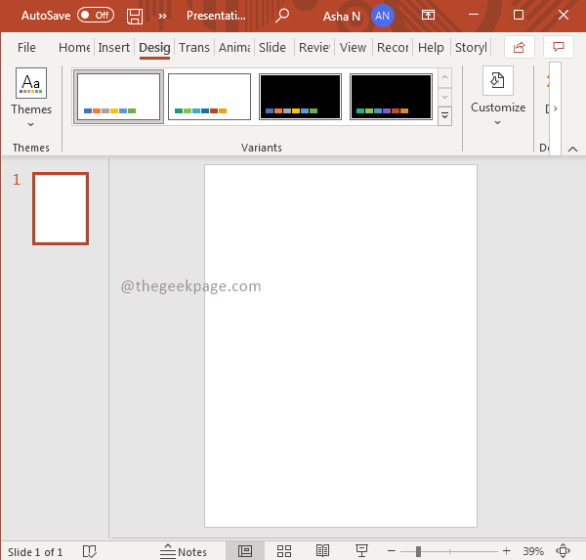Open Ribbon Display Options icon
This screenshot has width=586, height=560.
coord(429,15)
